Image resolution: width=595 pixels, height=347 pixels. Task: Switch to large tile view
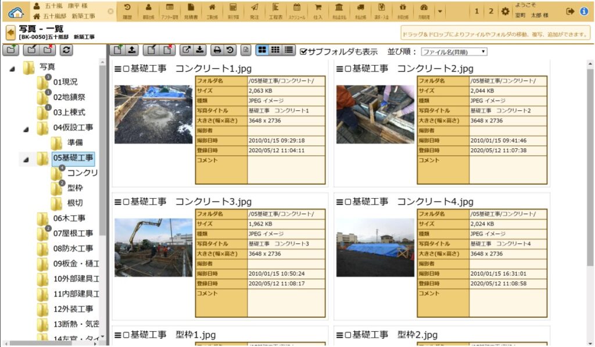(262, 50)
